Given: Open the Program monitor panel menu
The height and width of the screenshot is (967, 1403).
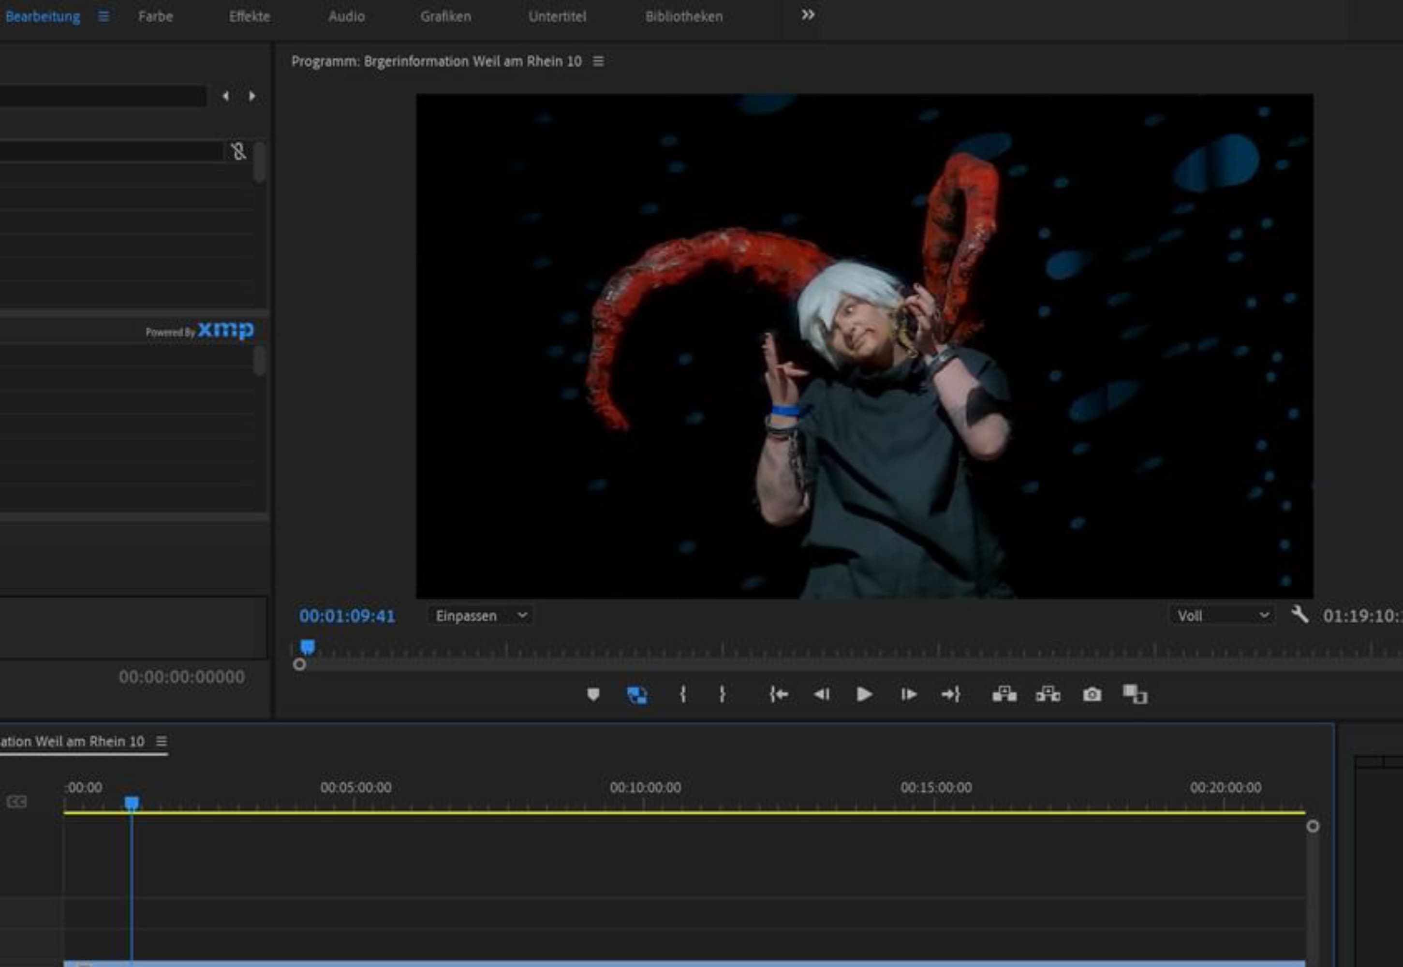Looking at the screenshot, I should pos(598,61).
